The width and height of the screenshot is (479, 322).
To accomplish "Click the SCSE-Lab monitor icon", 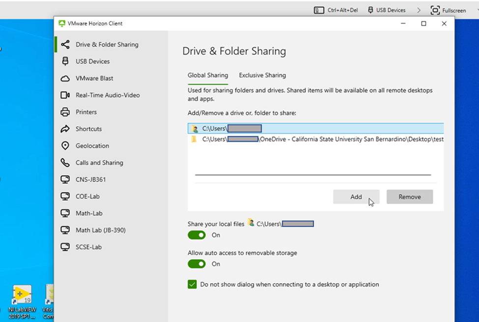I will (65, 247).
